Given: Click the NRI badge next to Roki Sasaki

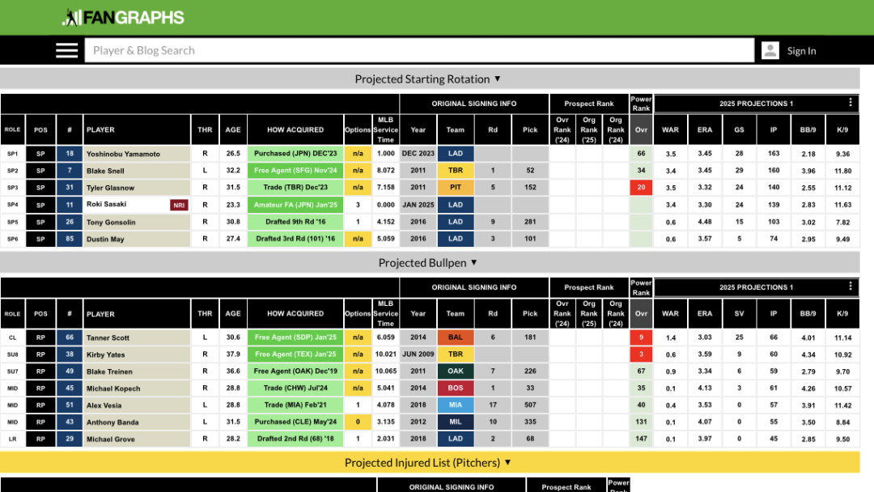Looking at the screenshot, I should click(x=179, y=205).
